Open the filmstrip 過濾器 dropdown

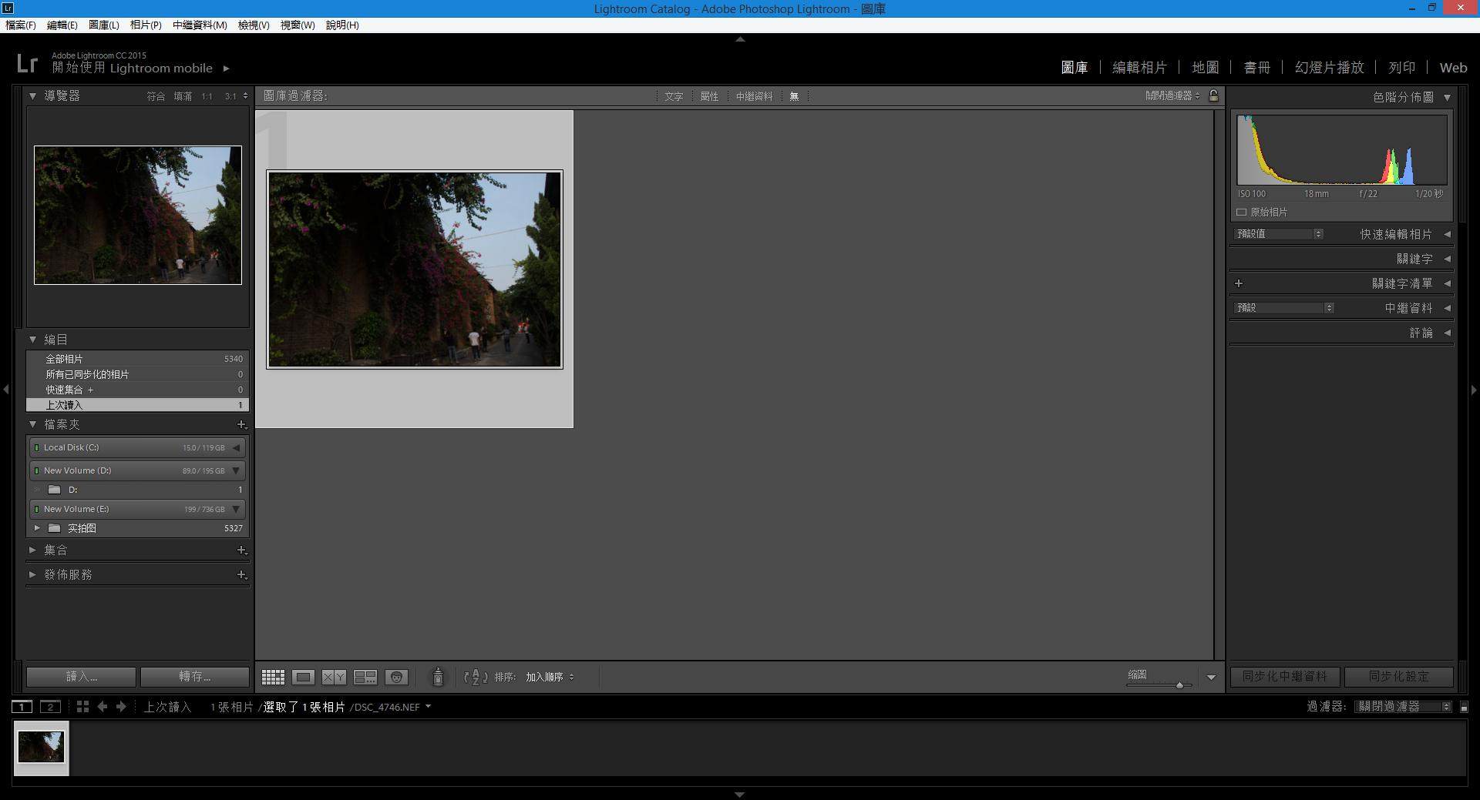click(1403, 707)
